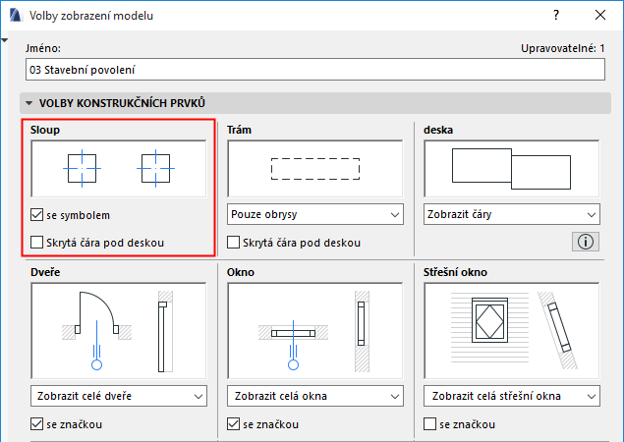Image resolution: width=624 pixels, height=442 pixels.
Task: Enable Sloup "Skrytá čára pod deskou"
Action: (37, 243)
